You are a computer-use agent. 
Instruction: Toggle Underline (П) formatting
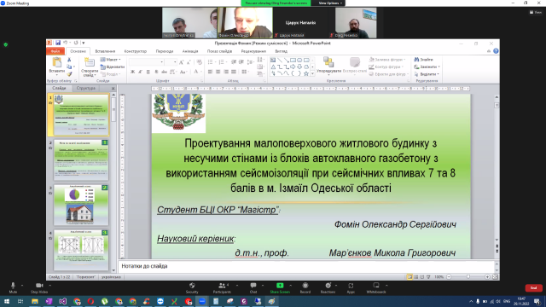pyautogui.click(x=148, y=72)
